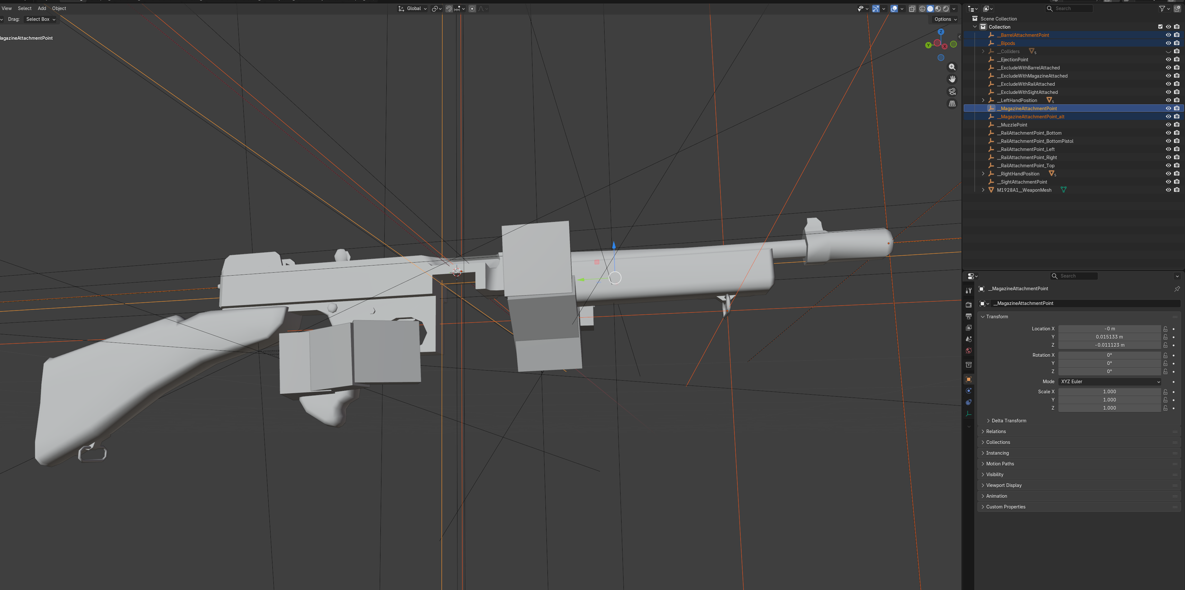
Task: Open the Object Constraints properties tab
Action: [x=968, y=402]
